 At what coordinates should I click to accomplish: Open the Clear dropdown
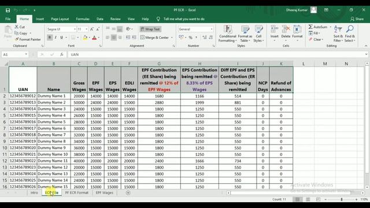pyautogui.click(x=316, y=39)
